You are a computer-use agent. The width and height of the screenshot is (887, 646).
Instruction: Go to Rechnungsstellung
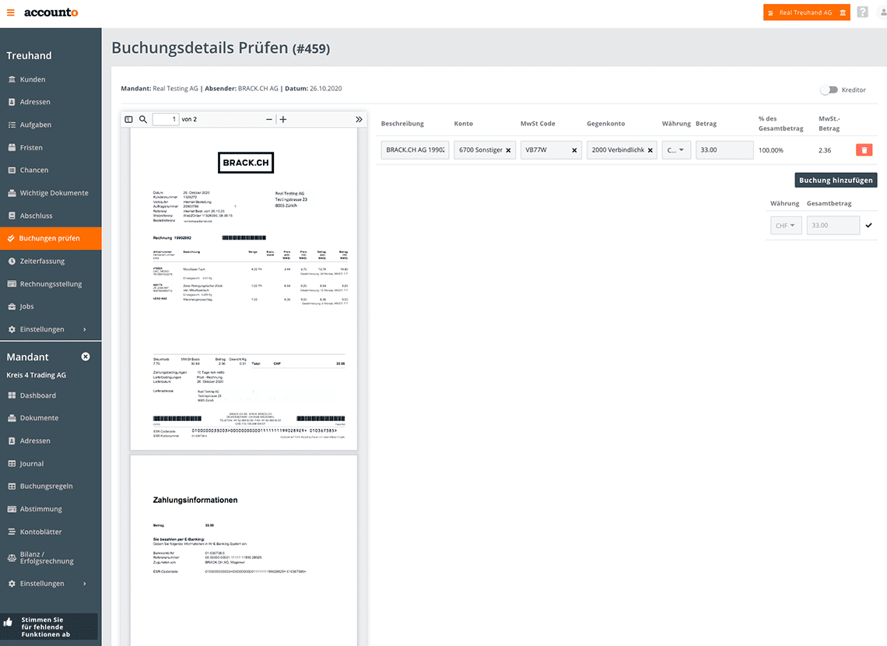51,284
